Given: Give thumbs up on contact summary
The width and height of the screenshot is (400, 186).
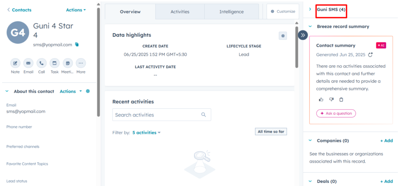Looking at the screenshot, I should pos(321,99).
